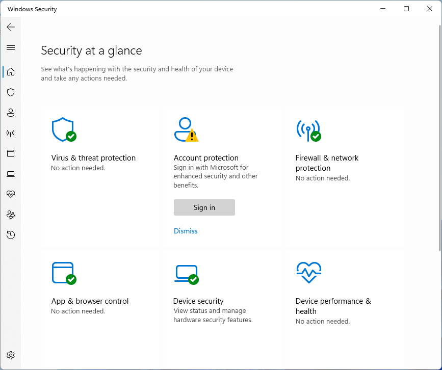Open Virus & threat protection title

click(x=93, y=158)
